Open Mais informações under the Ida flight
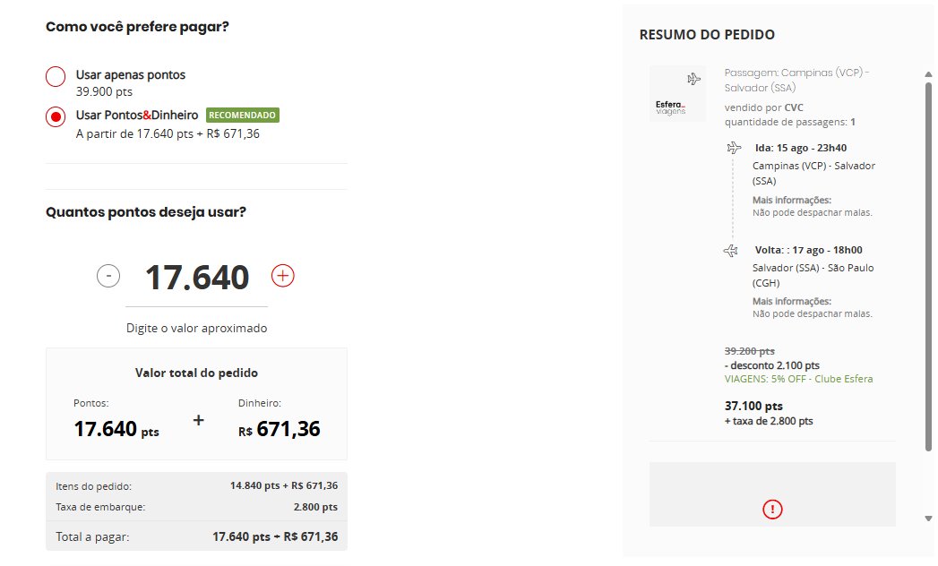 coord(791,200)
